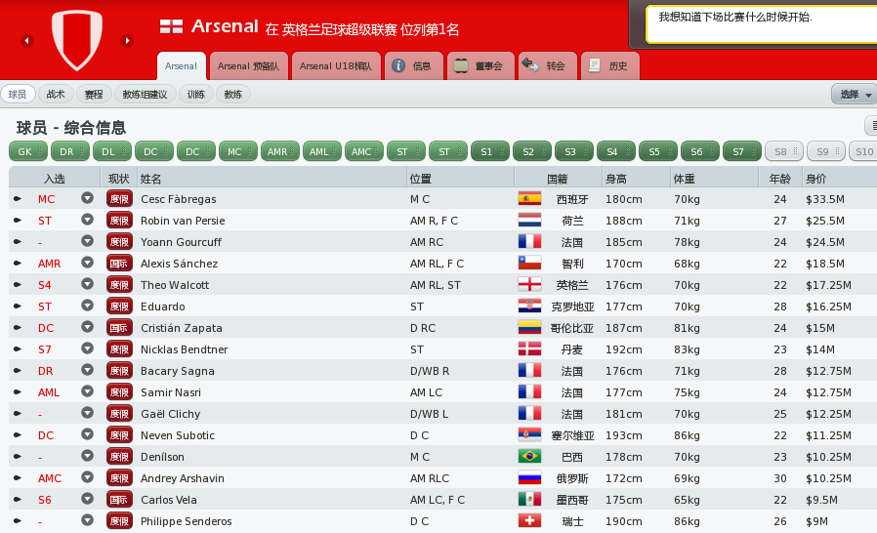Click the previous club left arrow icon
The width and height of the screenshot is (877, 533).
[x=26, y=41]
